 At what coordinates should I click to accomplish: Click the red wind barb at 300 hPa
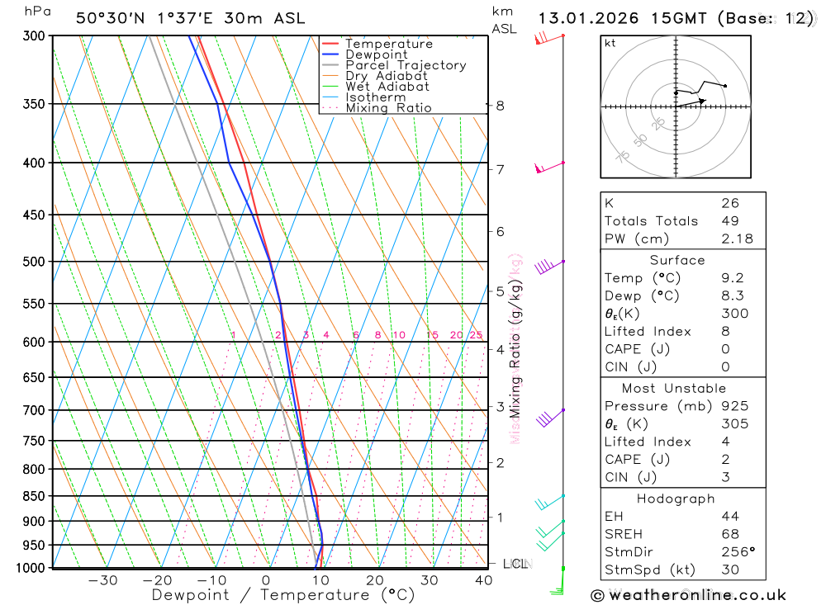click(x=549, y=39)
